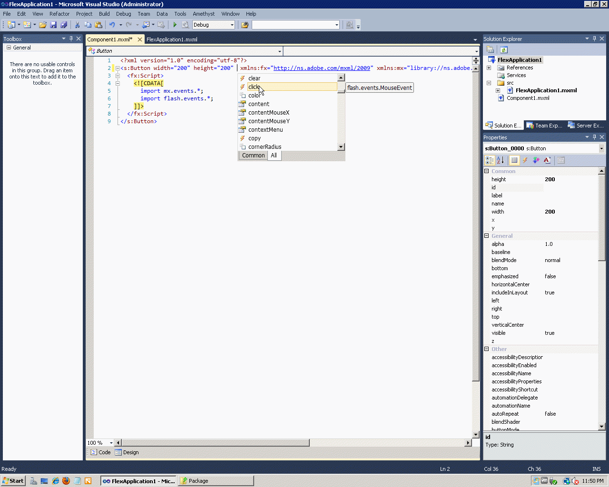
Task: Save the current file with the toolbar disk icon
Action: point(53,25)
